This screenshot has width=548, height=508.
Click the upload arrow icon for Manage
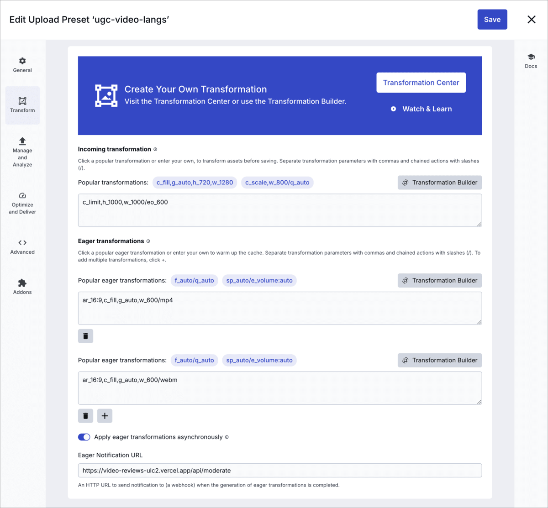pos(22,141)
